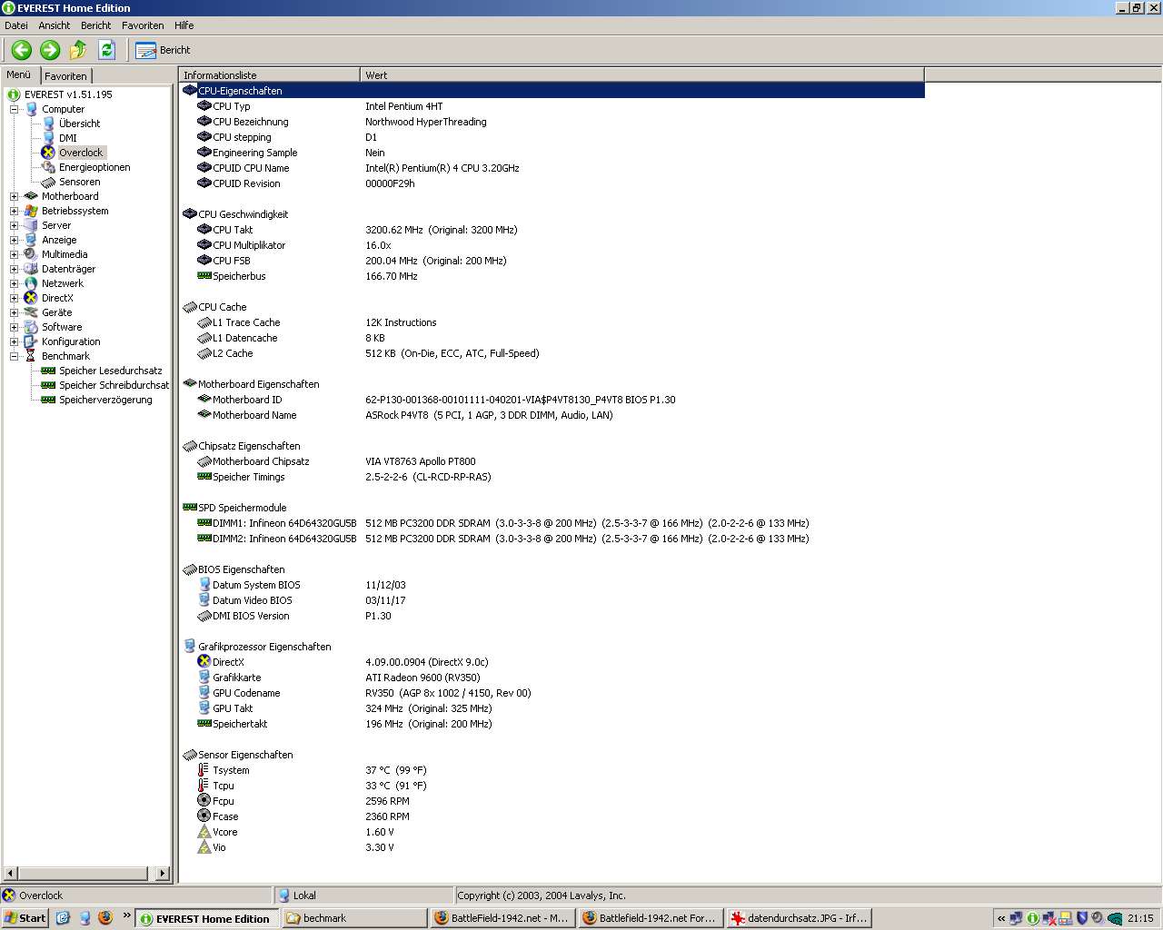This screenshot has width=1163, height=930.
Task: Select the Overclock tree item
Action: (x=81, y=153)
